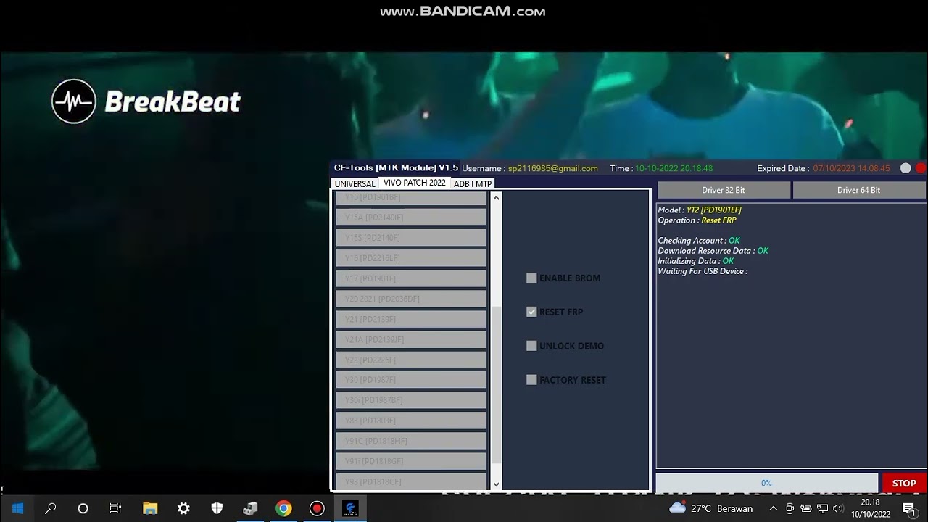Image resolution: width=928 pixels, height=522 pixels.
Task: Click the 0% progress bar
Action: coord(766,483)
